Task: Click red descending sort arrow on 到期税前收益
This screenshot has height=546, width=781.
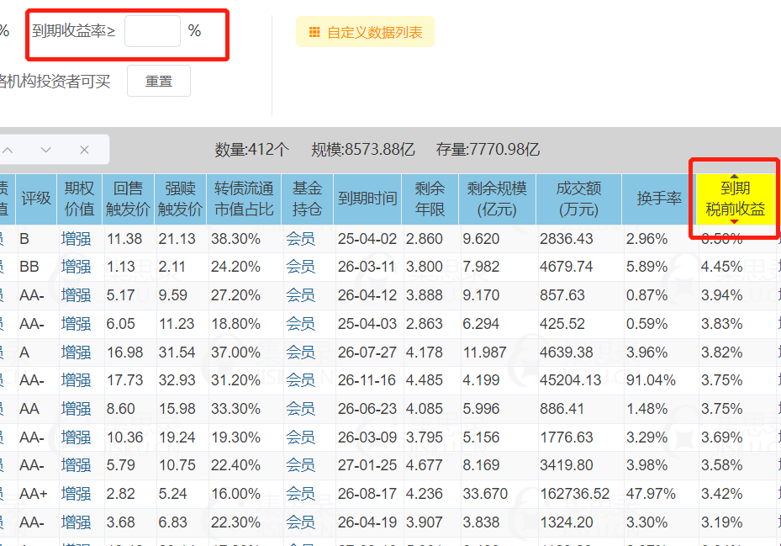Action: pos(734,221)
